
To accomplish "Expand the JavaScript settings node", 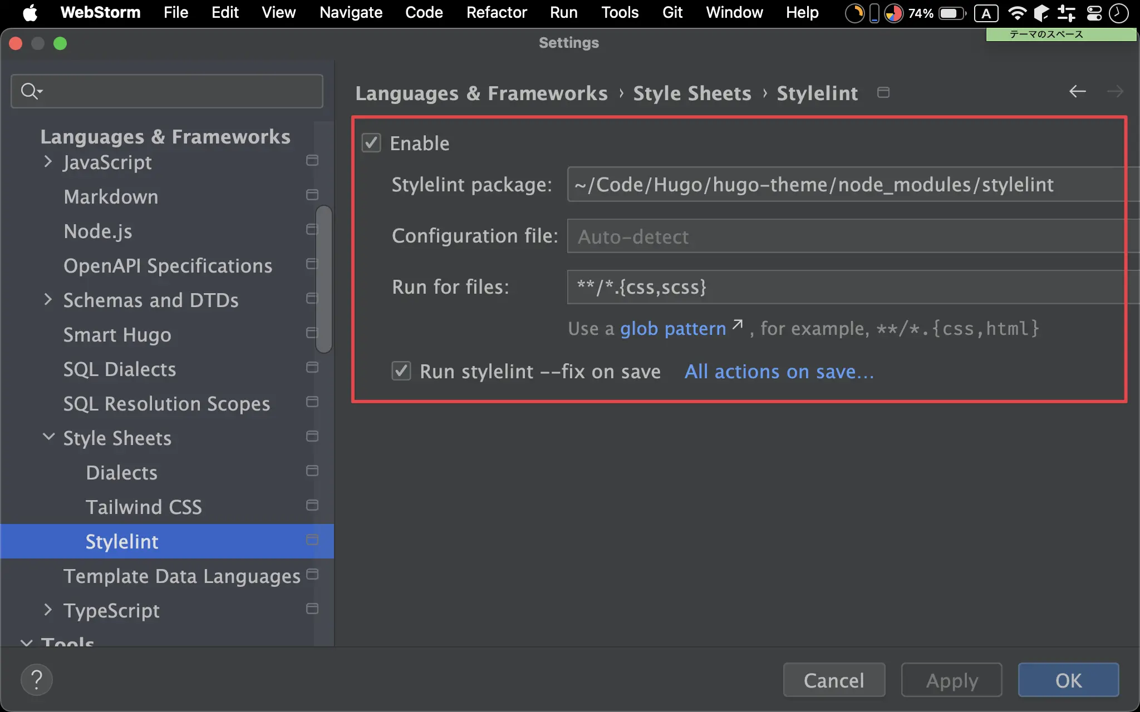I will [48, 162].
